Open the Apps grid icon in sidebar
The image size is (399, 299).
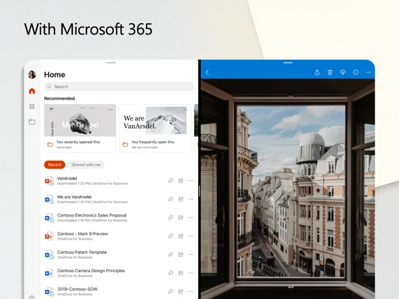coord(32,106)
